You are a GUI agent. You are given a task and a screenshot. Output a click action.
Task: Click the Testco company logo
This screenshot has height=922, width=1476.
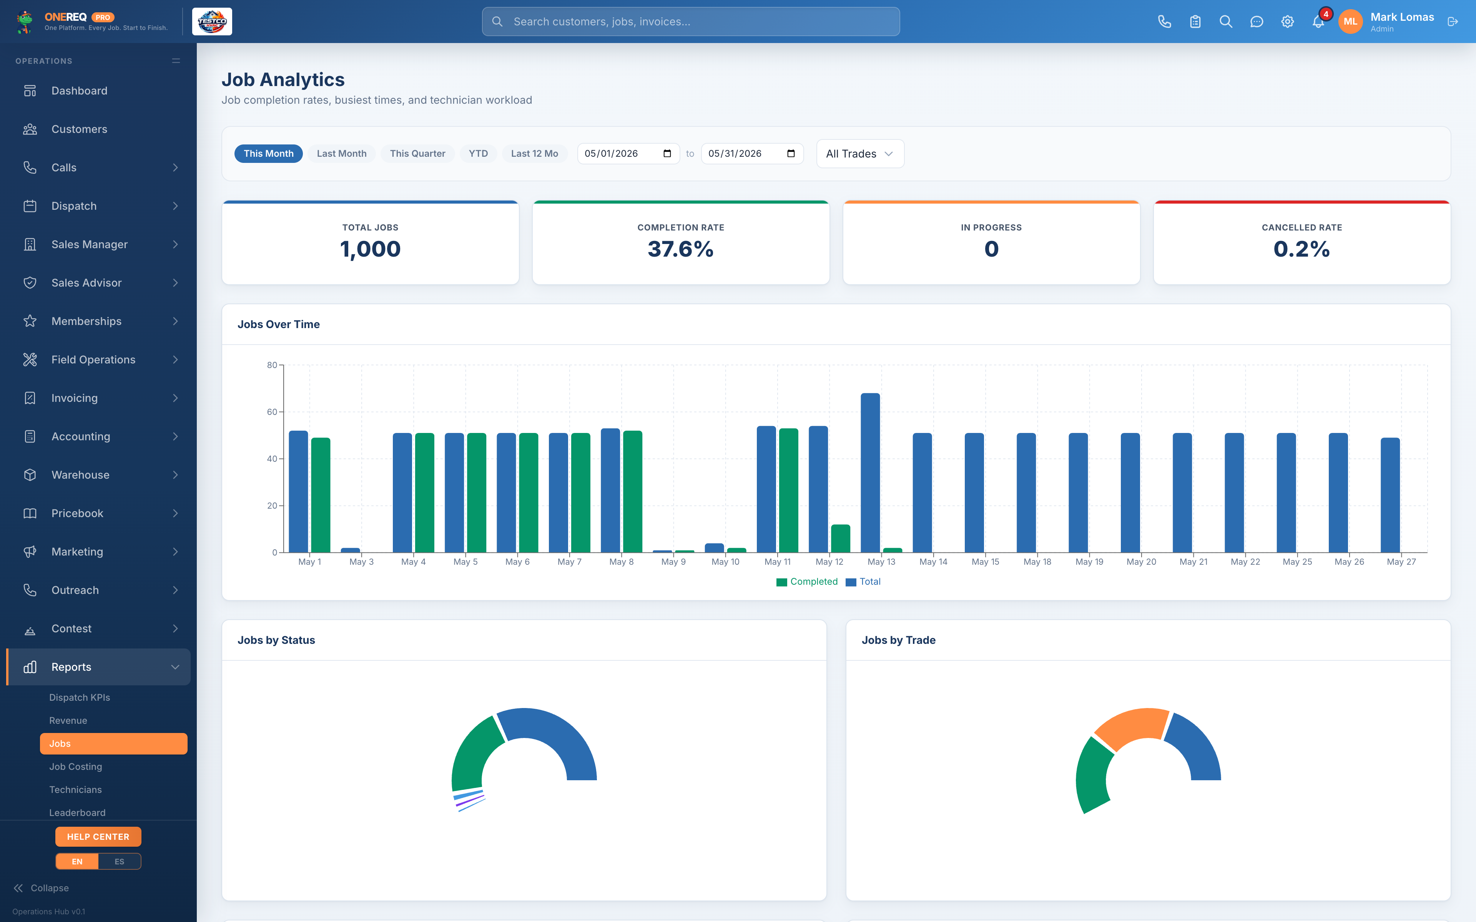point(212,22)
